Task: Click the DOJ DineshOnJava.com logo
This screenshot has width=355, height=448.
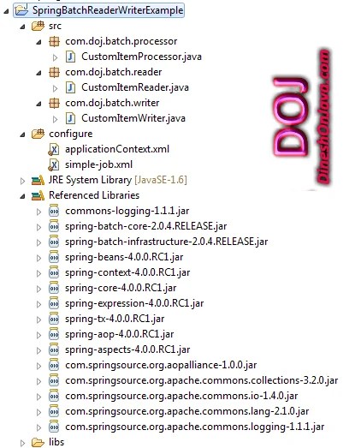Action: [302, 116]
